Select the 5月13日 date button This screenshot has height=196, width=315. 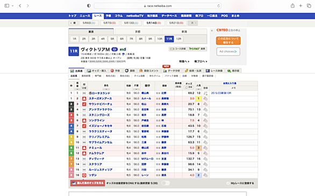131,23
